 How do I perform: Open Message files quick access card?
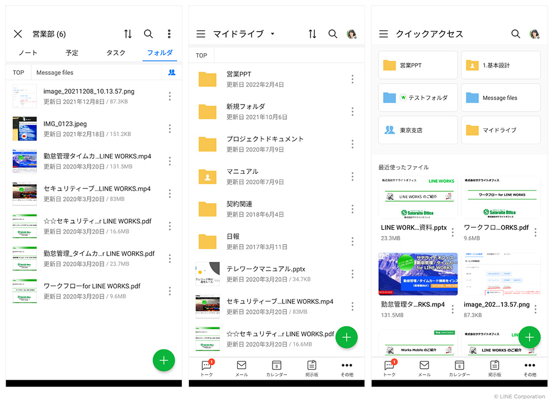[501, 98]
